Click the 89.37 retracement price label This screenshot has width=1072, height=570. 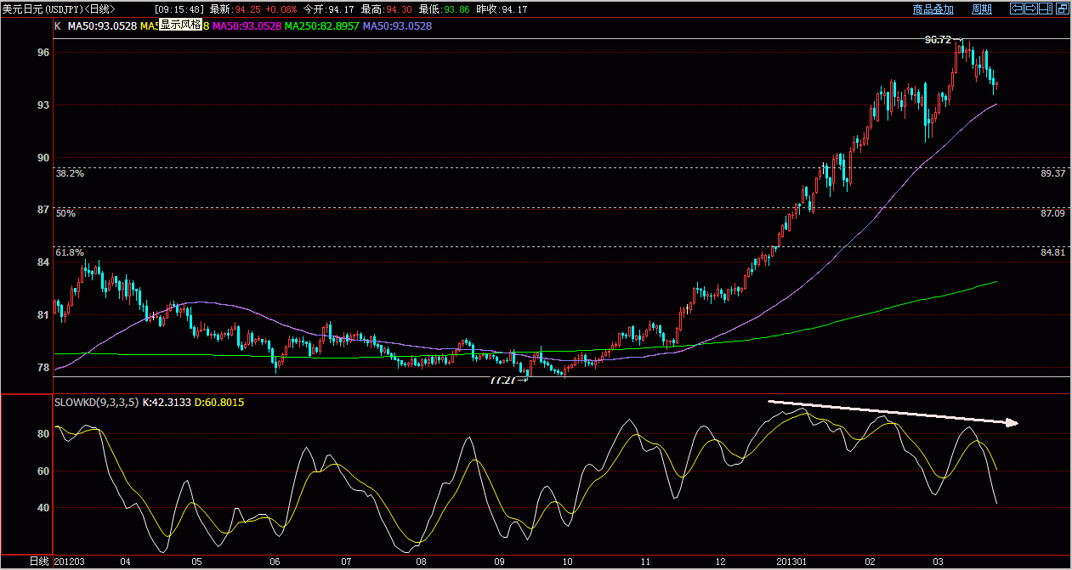pyautogui.click(x=1052, y=173)
